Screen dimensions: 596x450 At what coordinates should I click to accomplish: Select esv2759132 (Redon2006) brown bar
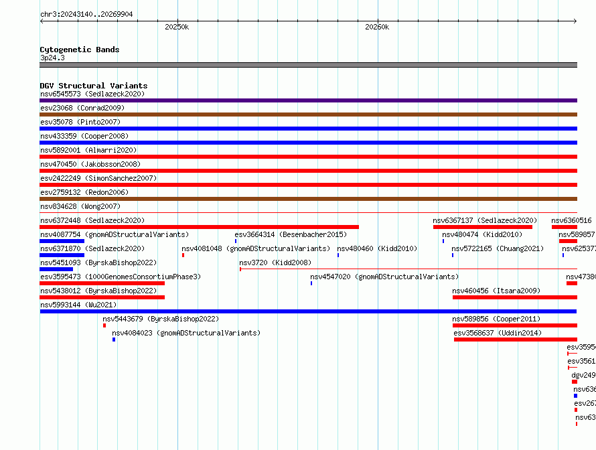click(x=308, y=199)
